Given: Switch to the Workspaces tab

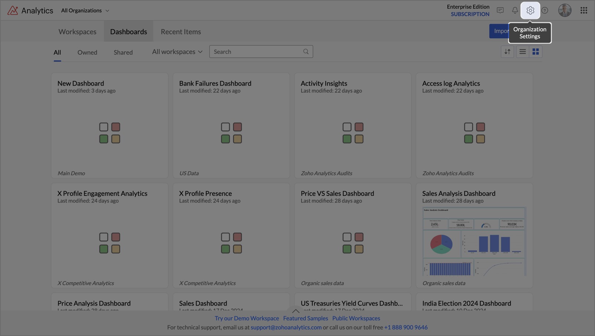Looking at the screenshot, I should (x=78, y=32).
